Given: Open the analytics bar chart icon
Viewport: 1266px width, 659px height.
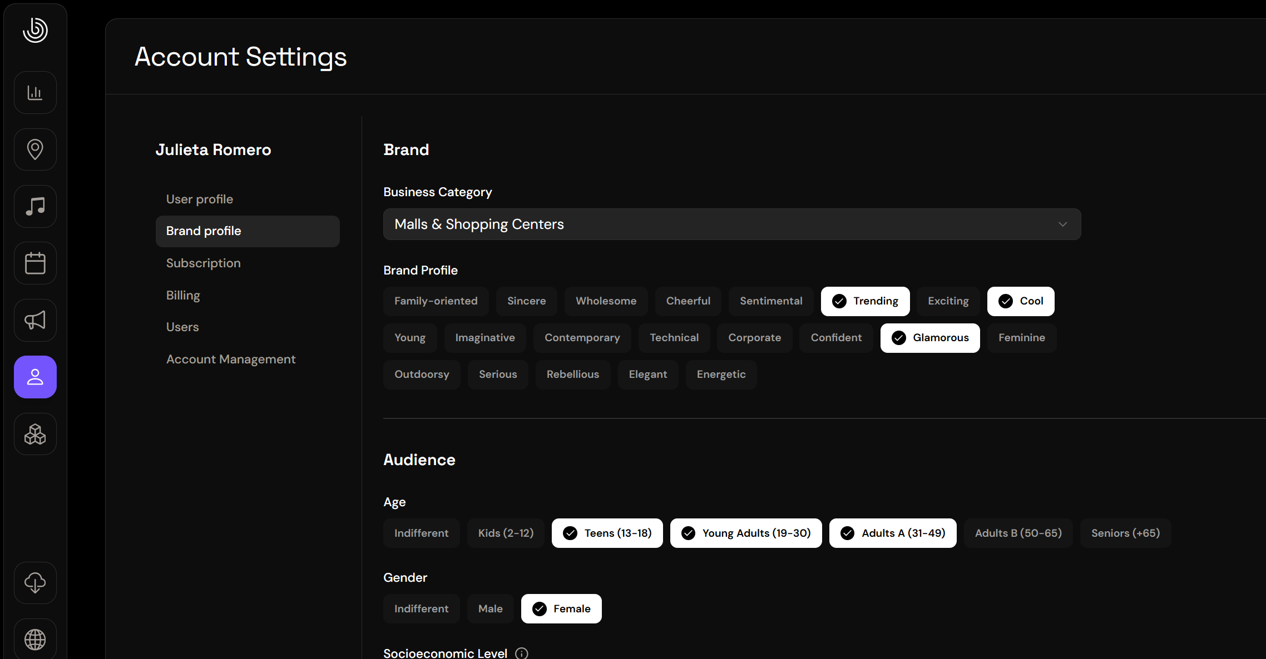Looking at the screenshot, I should (x=35, y=92).
